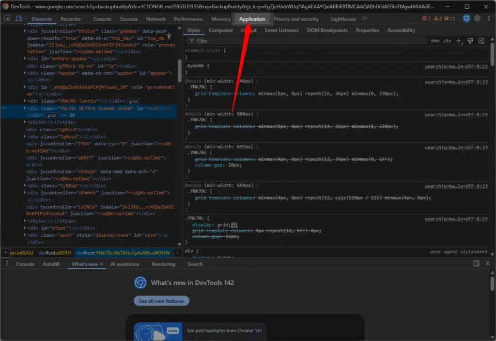Switch to the Application tab
The image size is (496, 341).
(x=252, y=19)
